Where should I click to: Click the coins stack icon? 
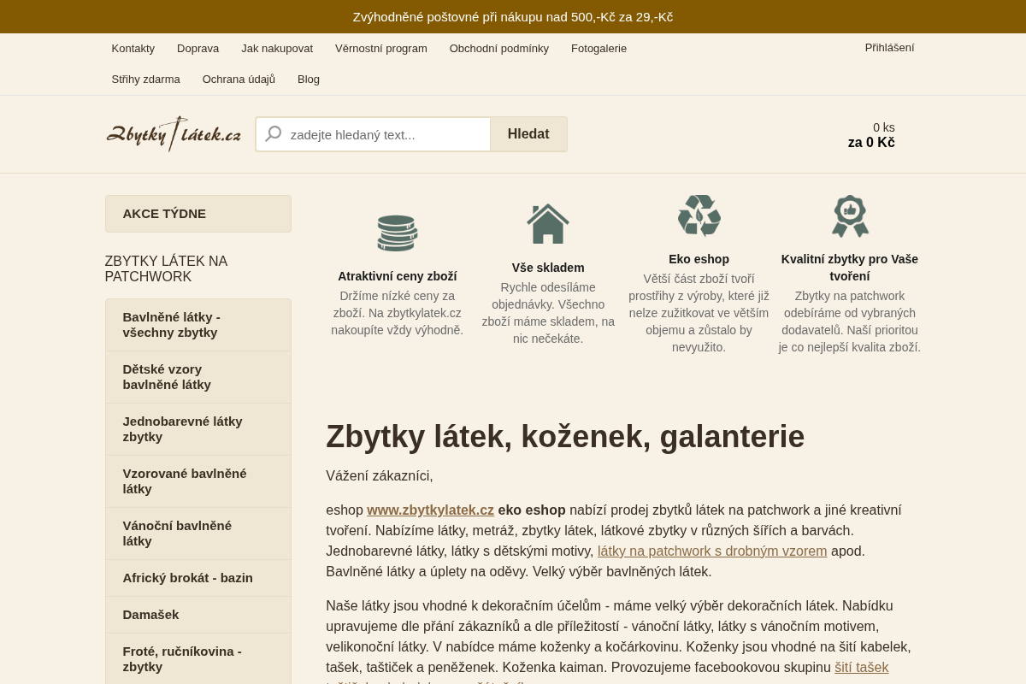[x=398, y=233]
